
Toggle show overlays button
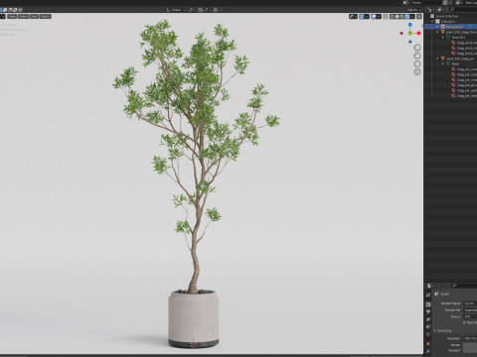374,17
